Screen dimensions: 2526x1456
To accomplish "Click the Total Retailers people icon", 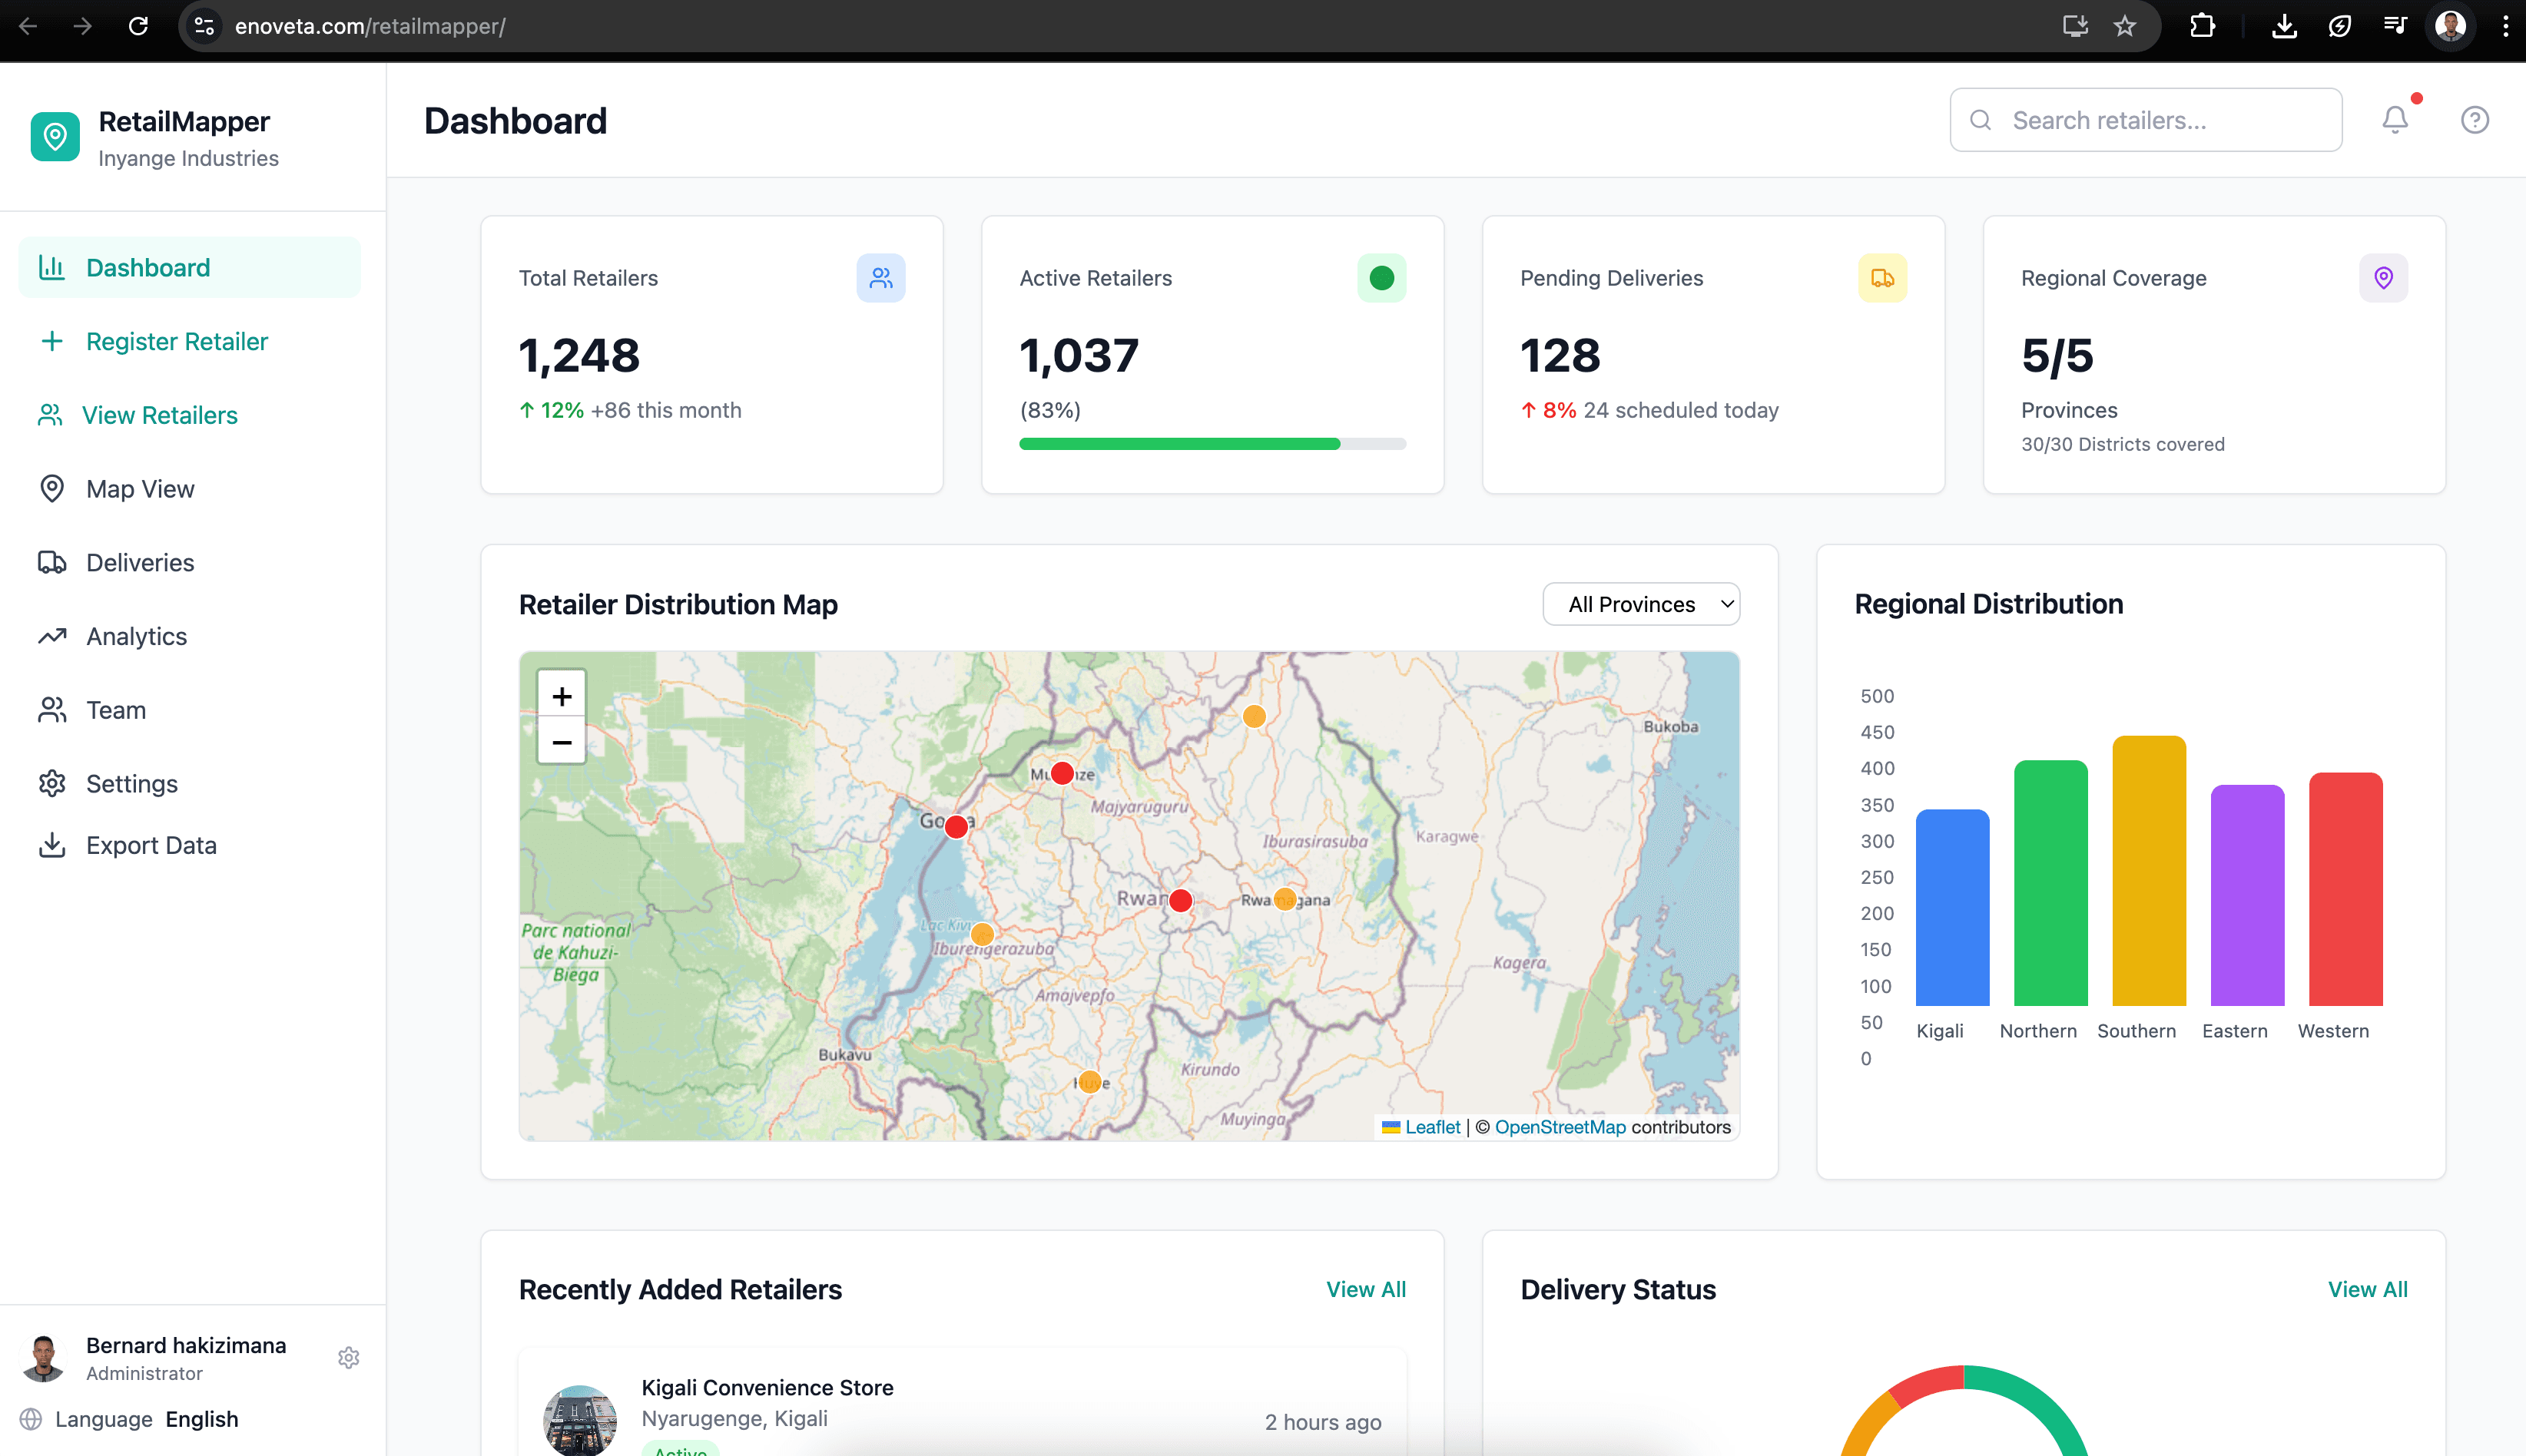I will (880, 278).
